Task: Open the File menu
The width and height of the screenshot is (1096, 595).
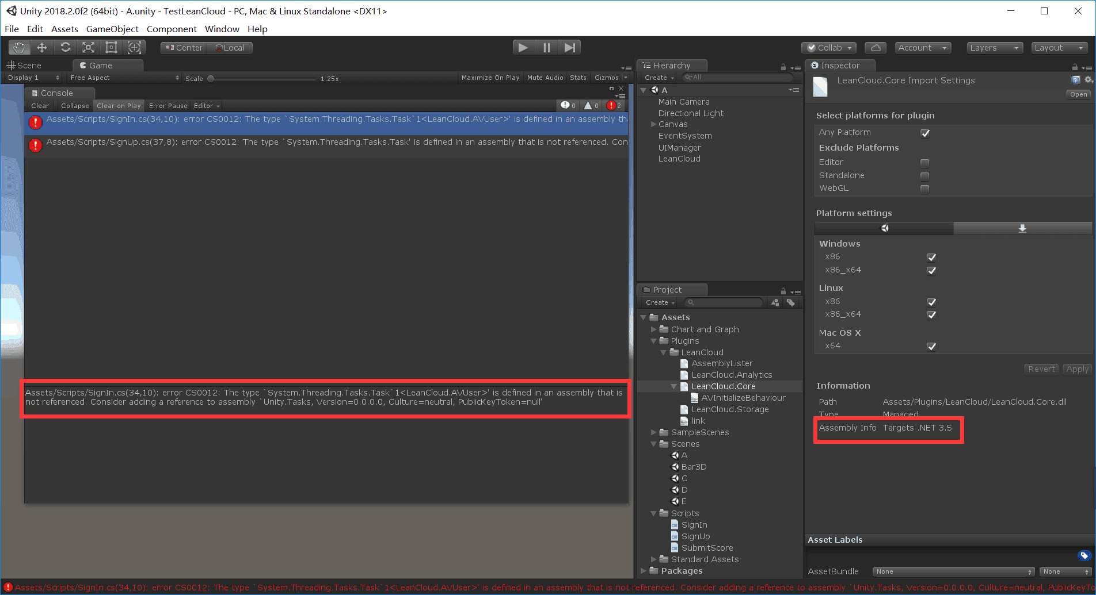Action: click(x=12, y=29)
